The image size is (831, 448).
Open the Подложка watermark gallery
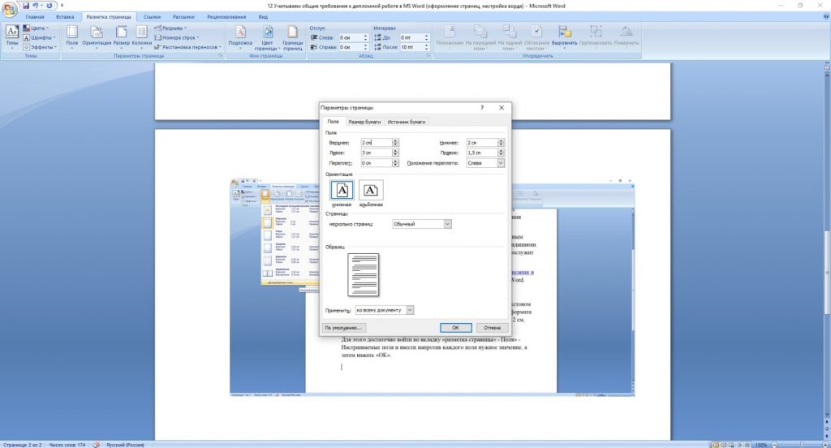(x=240, y=37)
